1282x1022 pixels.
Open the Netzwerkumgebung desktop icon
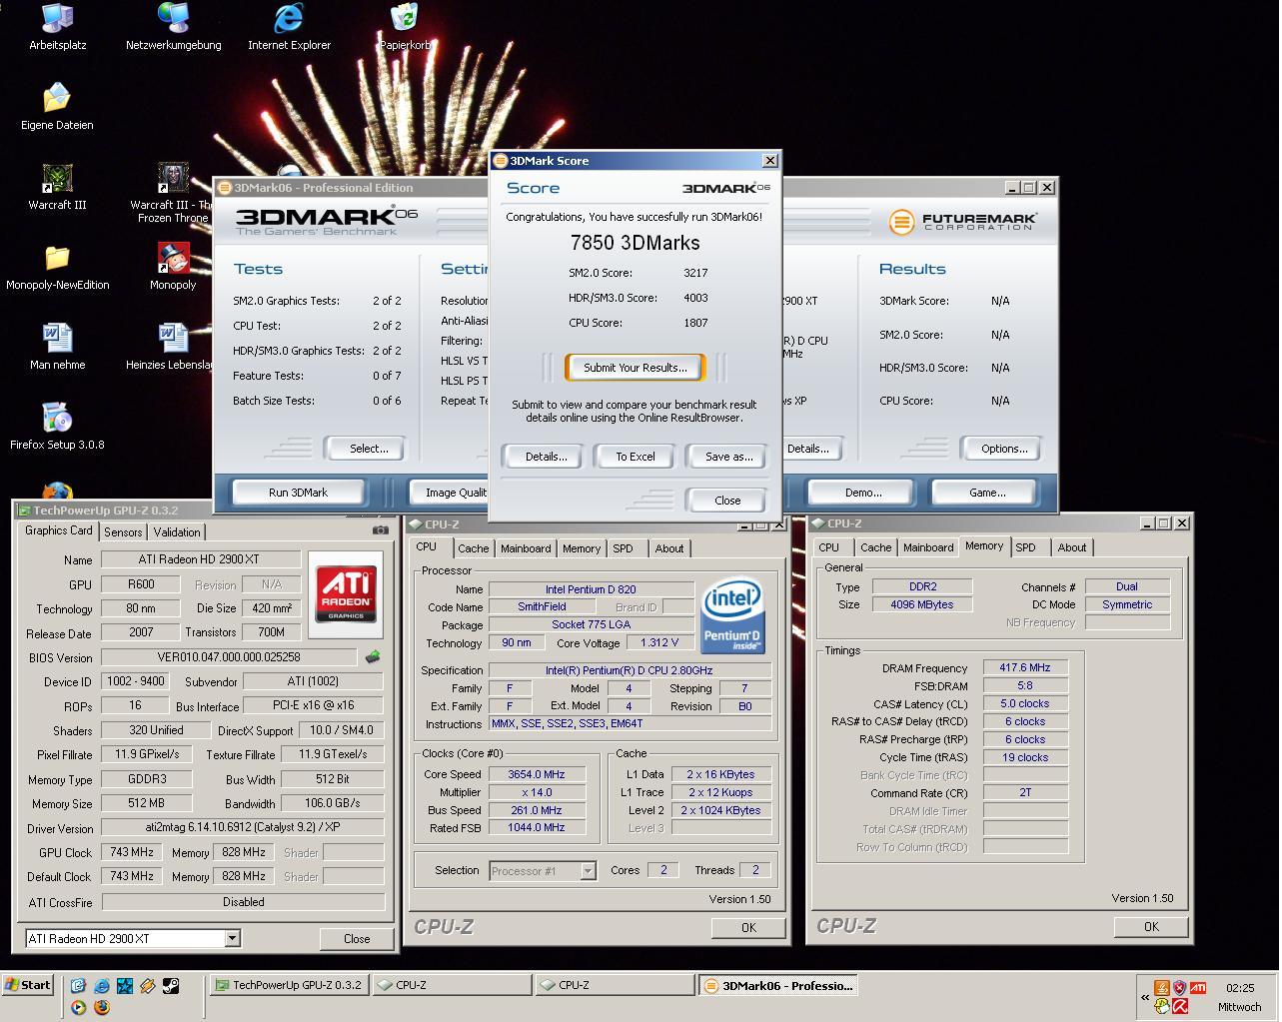coord(174,28)
